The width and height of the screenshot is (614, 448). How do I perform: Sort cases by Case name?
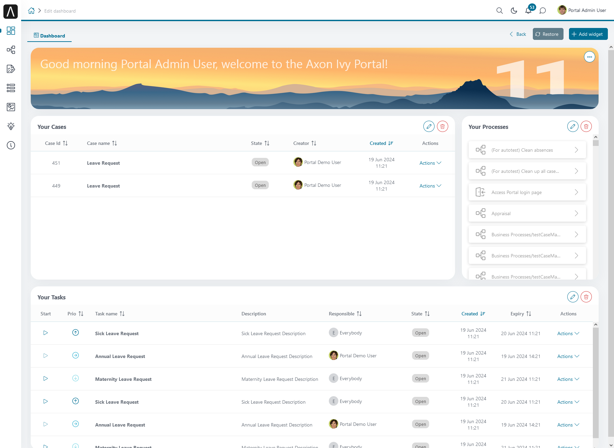(115, 143)
